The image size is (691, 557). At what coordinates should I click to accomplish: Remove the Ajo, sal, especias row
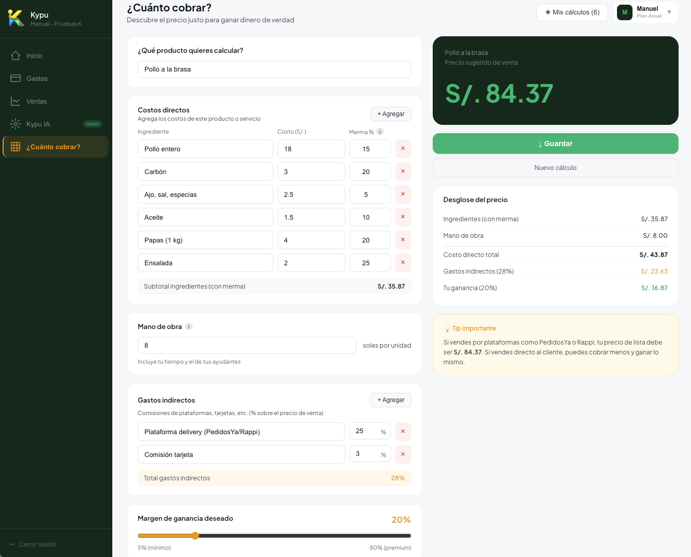403,194
